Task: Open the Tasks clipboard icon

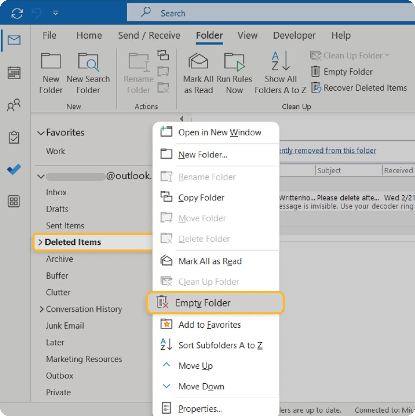Action: [14, 137]
